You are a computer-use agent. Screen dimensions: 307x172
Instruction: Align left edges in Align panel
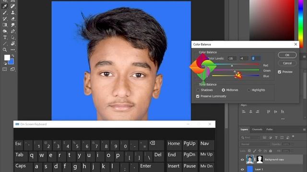coord(244,111)
